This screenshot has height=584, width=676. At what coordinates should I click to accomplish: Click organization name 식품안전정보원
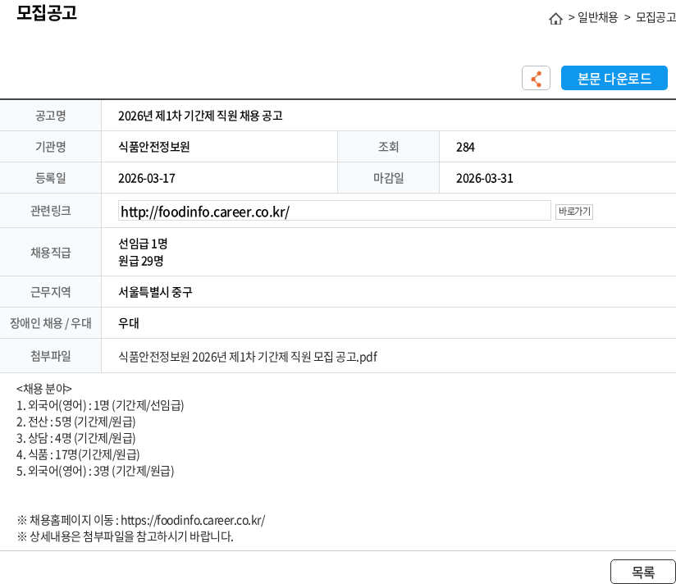[154, 147]
